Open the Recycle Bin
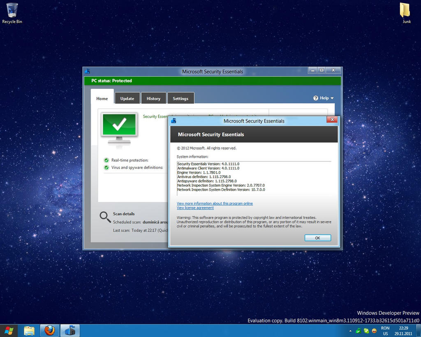This screenshot has width=421, height=337. pos(12,10)
